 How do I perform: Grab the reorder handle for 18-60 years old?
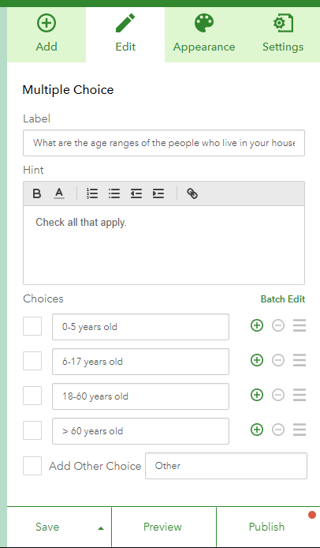tap(300, 395)
